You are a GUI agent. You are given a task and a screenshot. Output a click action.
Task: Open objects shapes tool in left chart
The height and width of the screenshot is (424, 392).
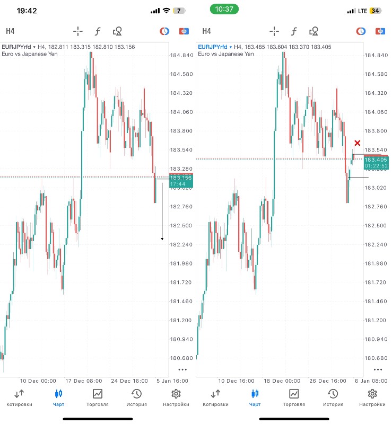click(x=117, y=31)
